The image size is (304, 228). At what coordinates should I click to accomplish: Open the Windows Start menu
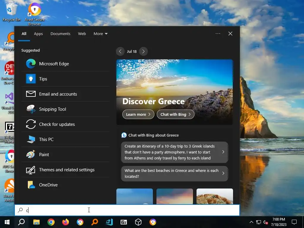7,222
